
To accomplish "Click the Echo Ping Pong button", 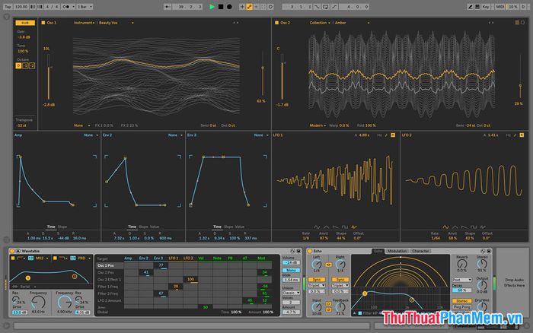I will [462, 307].
